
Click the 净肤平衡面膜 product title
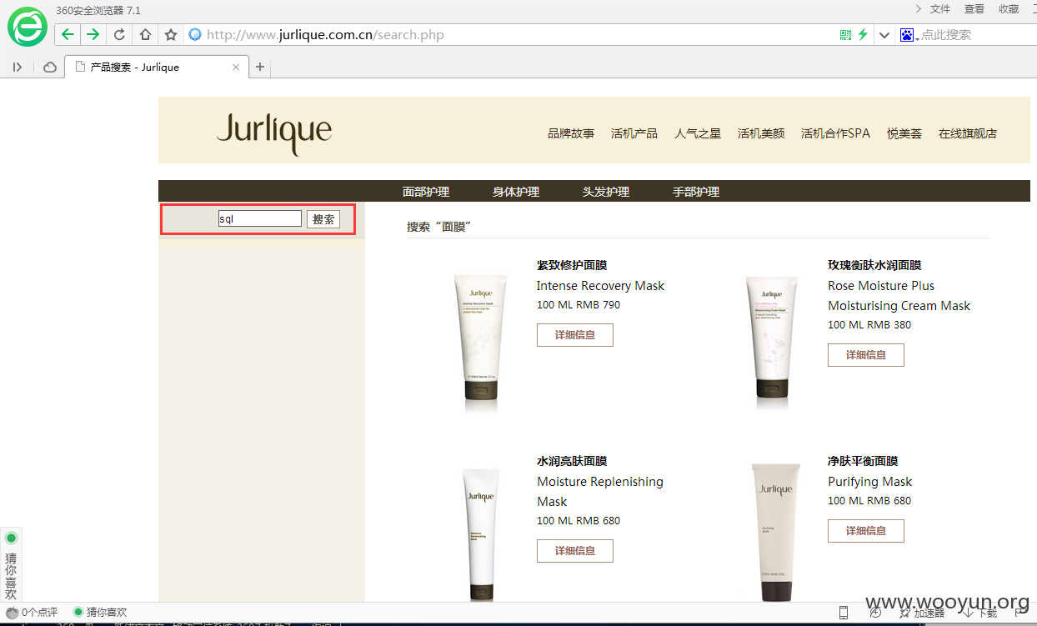coord(863,461)
